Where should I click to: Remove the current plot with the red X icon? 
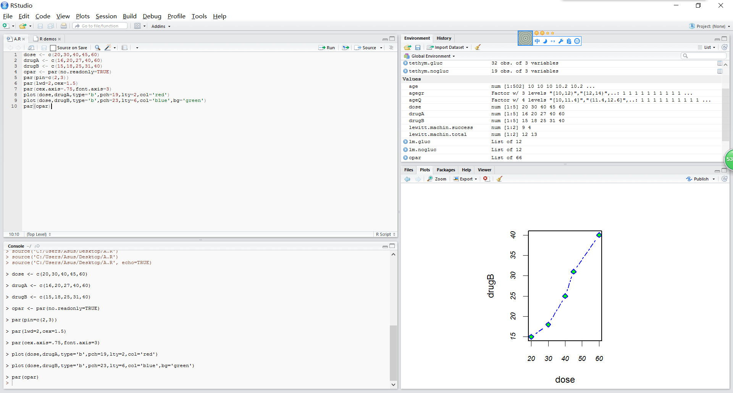(x=486, y=179)
